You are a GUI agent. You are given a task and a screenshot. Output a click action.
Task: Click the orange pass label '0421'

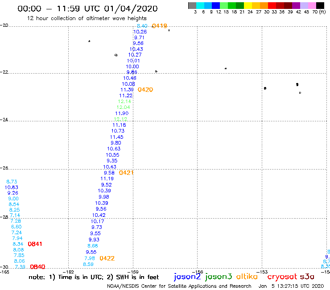click(126, 173)
